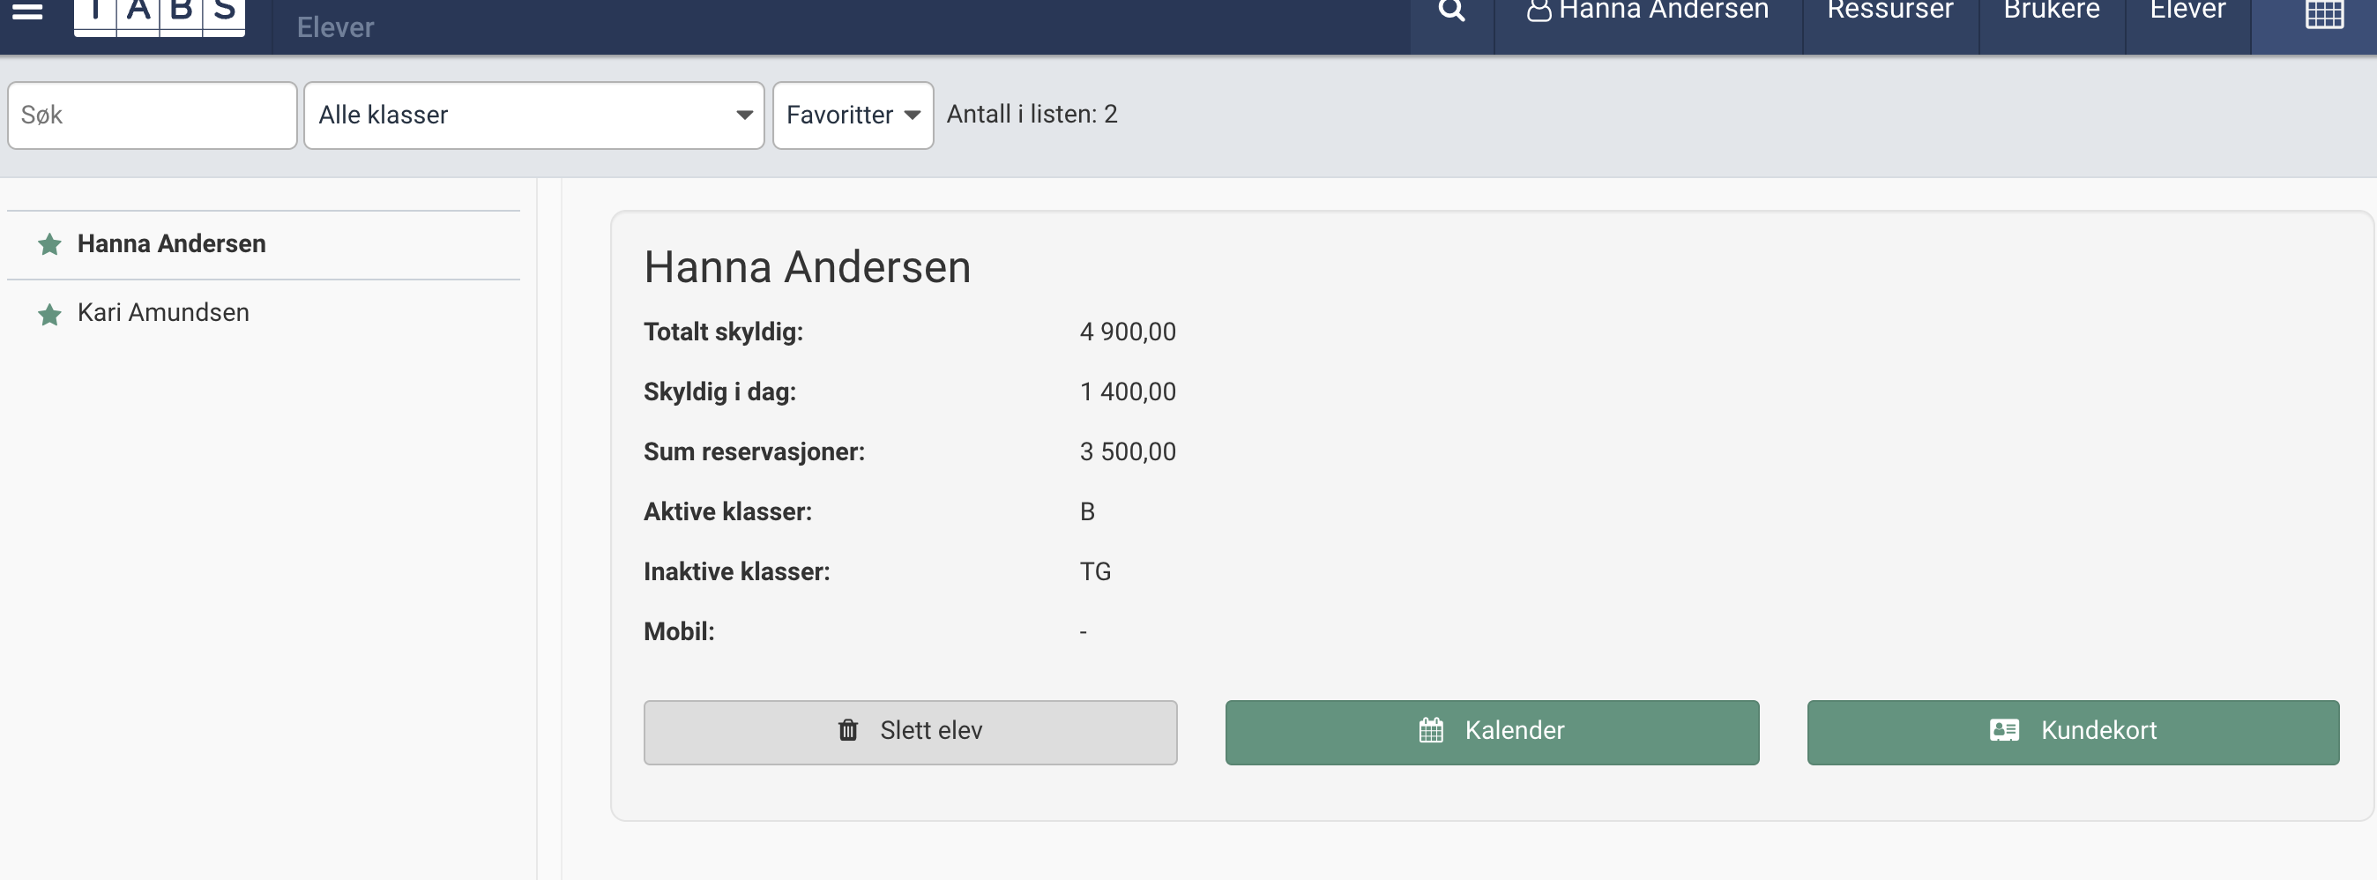2377x880 pixels.
Task: Open the search magnifier icon
Action: coord(1451,12)
